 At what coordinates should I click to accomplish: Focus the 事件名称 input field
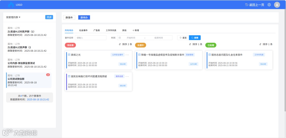[91, 38]
